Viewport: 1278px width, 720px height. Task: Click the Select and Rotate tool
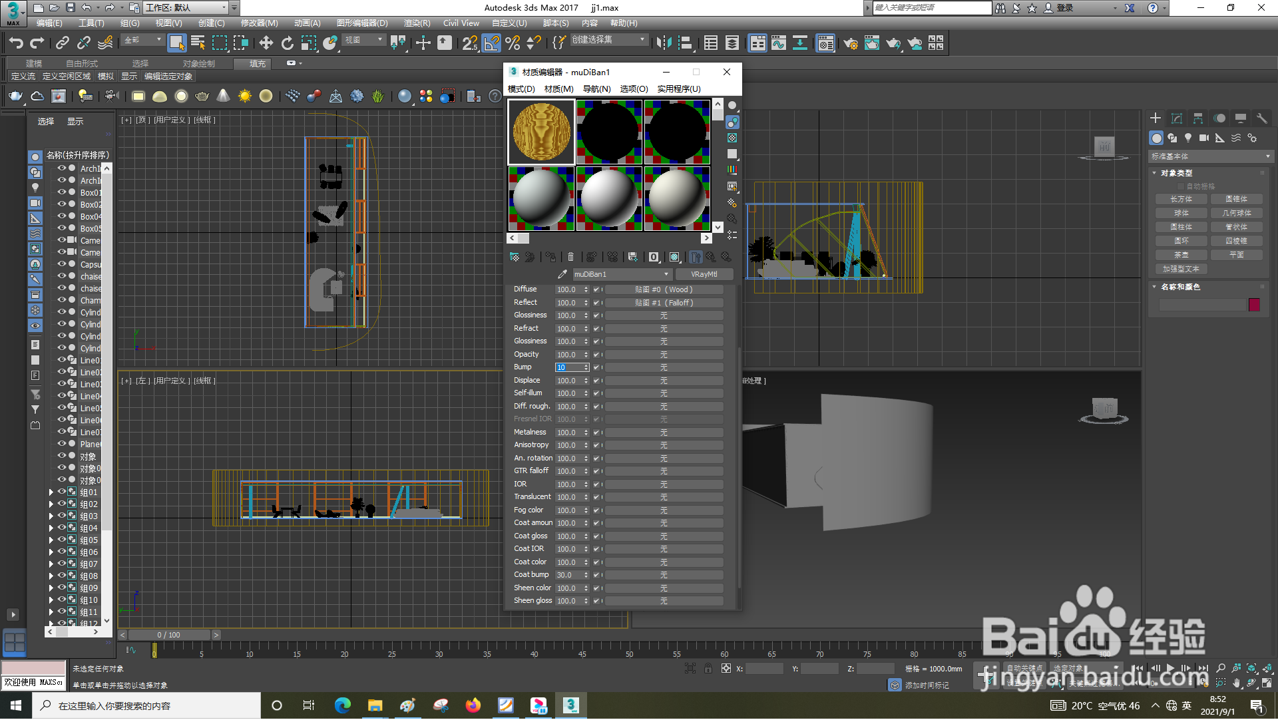(x=287, y=43)
